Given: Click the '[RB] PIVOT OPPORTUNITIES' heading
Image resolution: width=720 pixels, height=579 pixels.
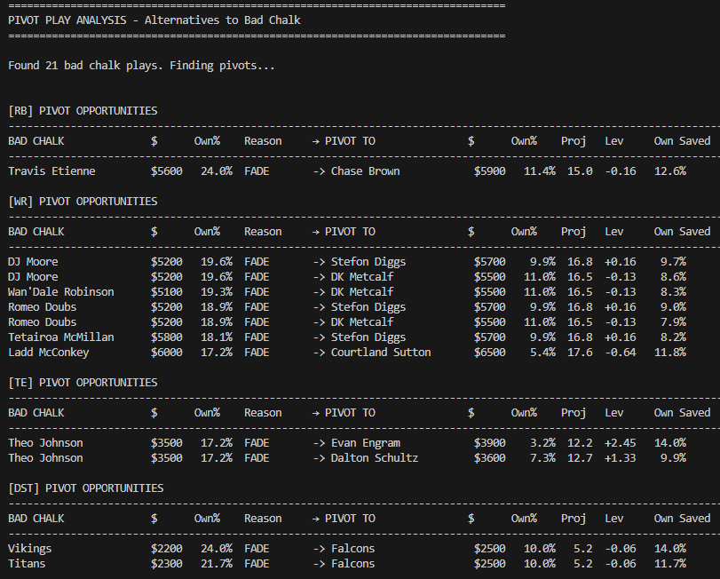Looking at the screenshot, I should (x=83, y=111).
